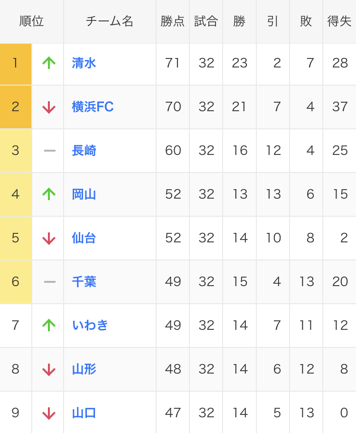356x433 pixels.
Task: Select the 岡山 team link
Action: pyautogui.click(x=84, y=194)
